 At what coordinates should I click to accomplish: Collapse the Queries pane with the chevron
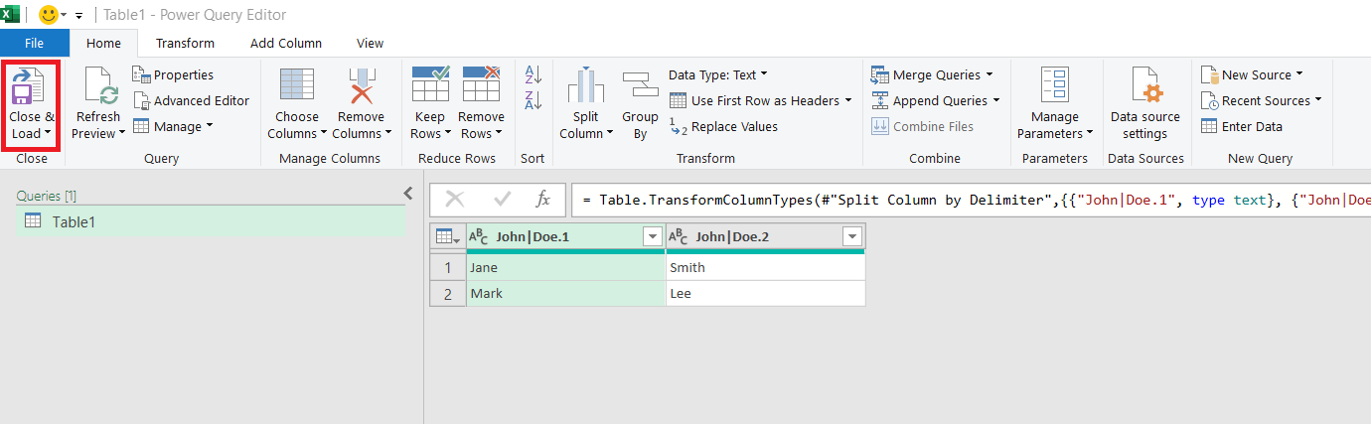point(408,194)
